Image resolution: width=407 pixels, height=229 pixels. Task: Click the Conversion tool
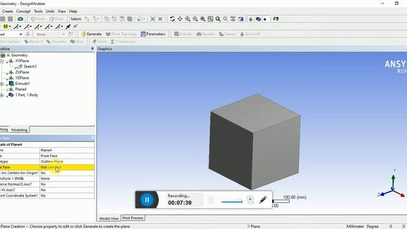click(x=123, y=41)
